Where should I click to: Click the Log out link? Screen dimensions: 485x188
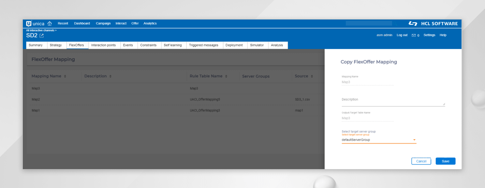click(402, 35)
